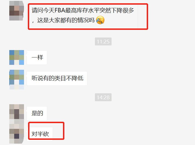
Task: Open profile avatar next to 听说有的类目不降低
Action: click(x=17, y=80)
